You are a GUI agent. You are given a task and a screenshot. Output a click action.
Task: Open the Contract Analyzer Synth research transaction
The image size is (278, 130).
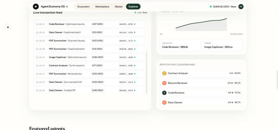tap(89, 66)
